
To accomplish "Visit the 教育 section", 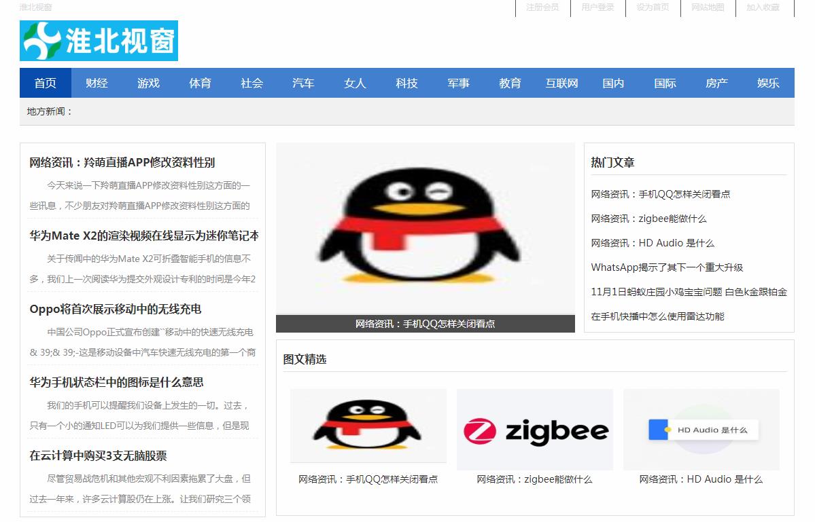I will [x=510, y=83].
